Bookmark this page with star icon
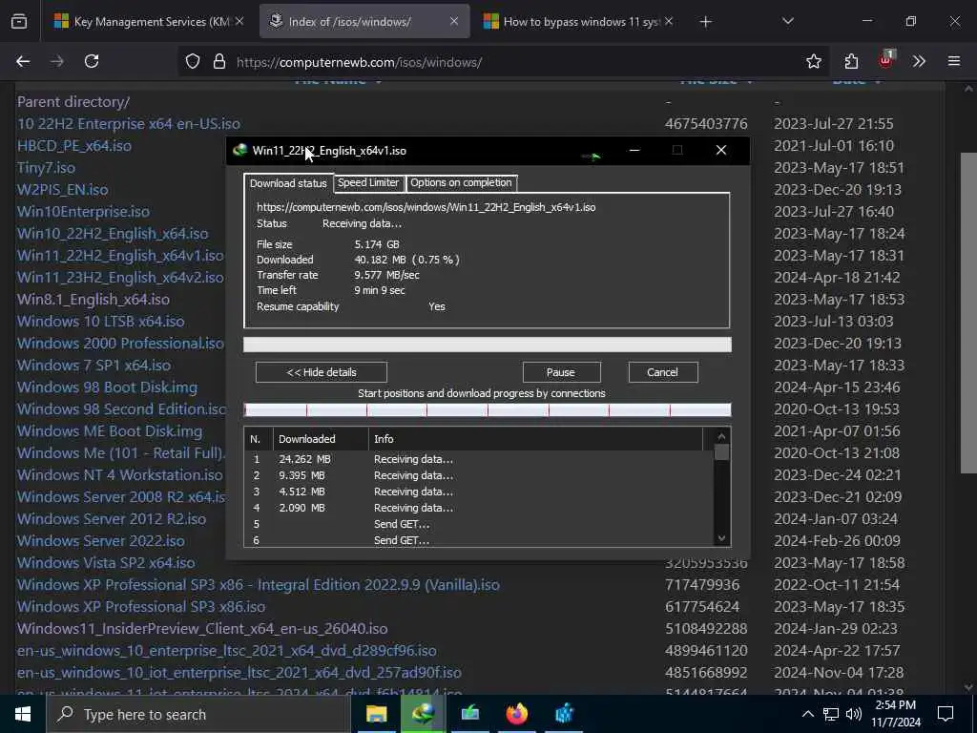 [x=813, y=61]
